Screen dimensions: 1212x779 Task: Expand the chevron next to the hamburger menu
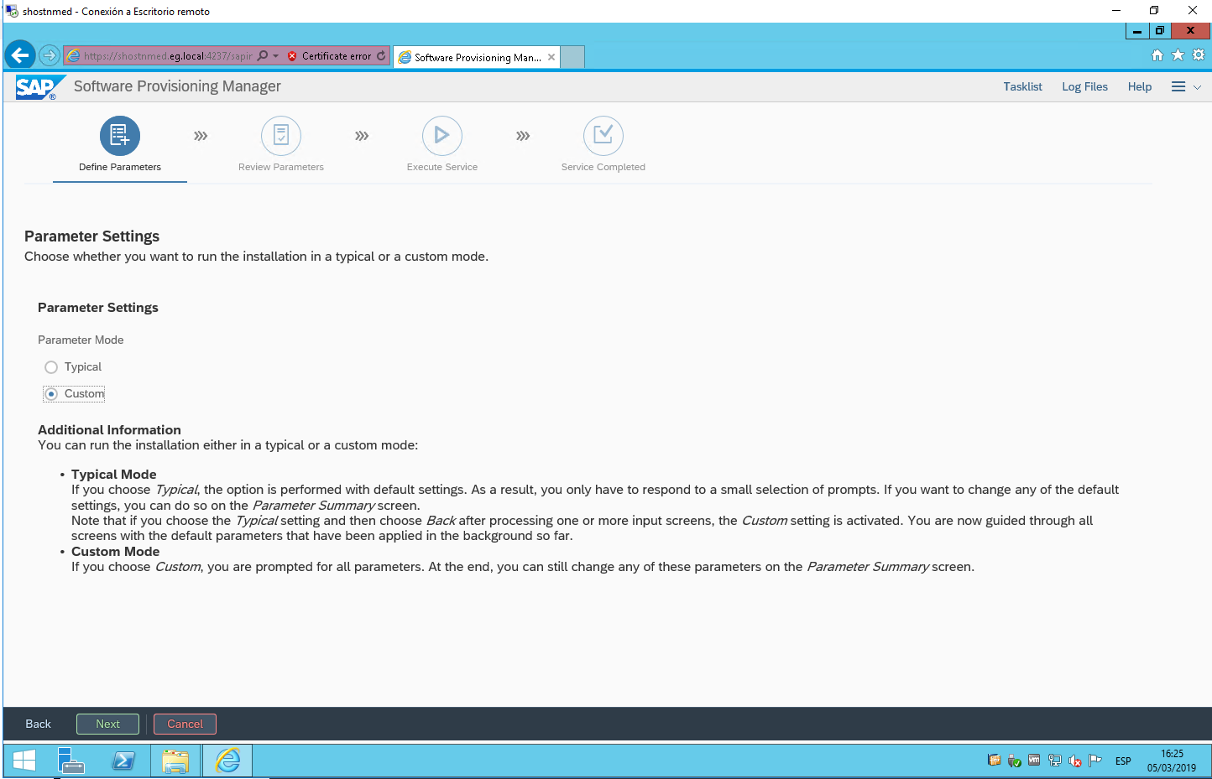pos(1198,87)
